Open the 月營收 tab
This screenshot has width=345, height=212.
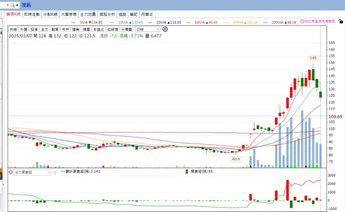pos(147,14)
